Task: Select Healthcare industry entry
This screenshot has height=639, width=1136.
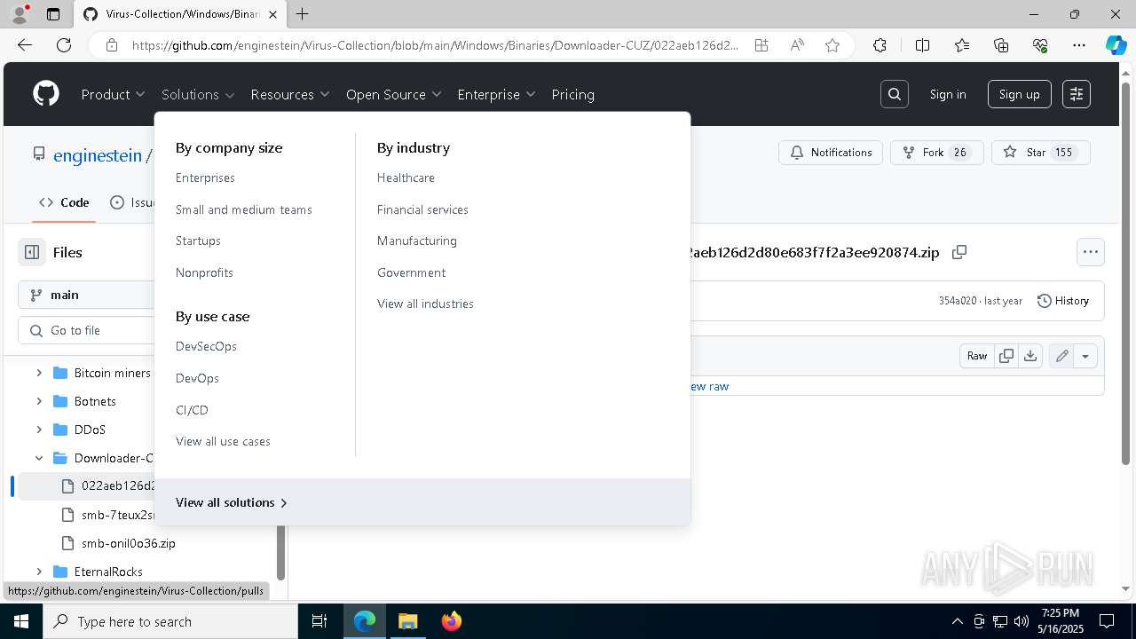Action: point(406,177)
